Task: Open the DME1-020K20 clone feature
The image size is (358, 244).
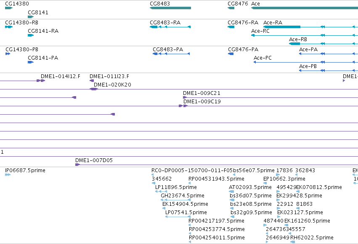Action: point(94,89)
